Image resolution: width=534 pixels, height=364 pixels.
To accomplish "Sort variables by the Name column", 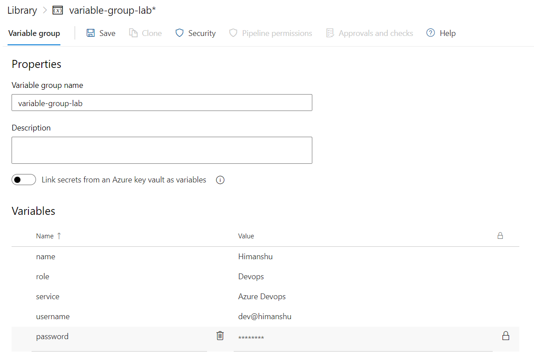I will click(45, 236).
